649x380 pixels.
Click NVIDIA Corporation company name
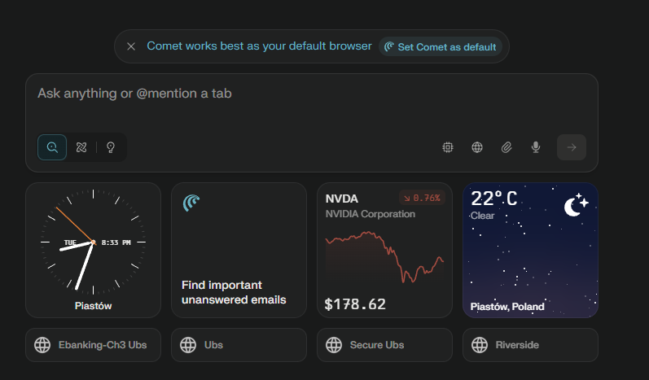click(370, 214)
